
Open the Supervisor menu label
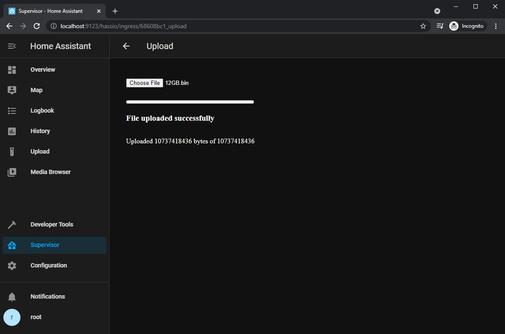pos(45,245)
